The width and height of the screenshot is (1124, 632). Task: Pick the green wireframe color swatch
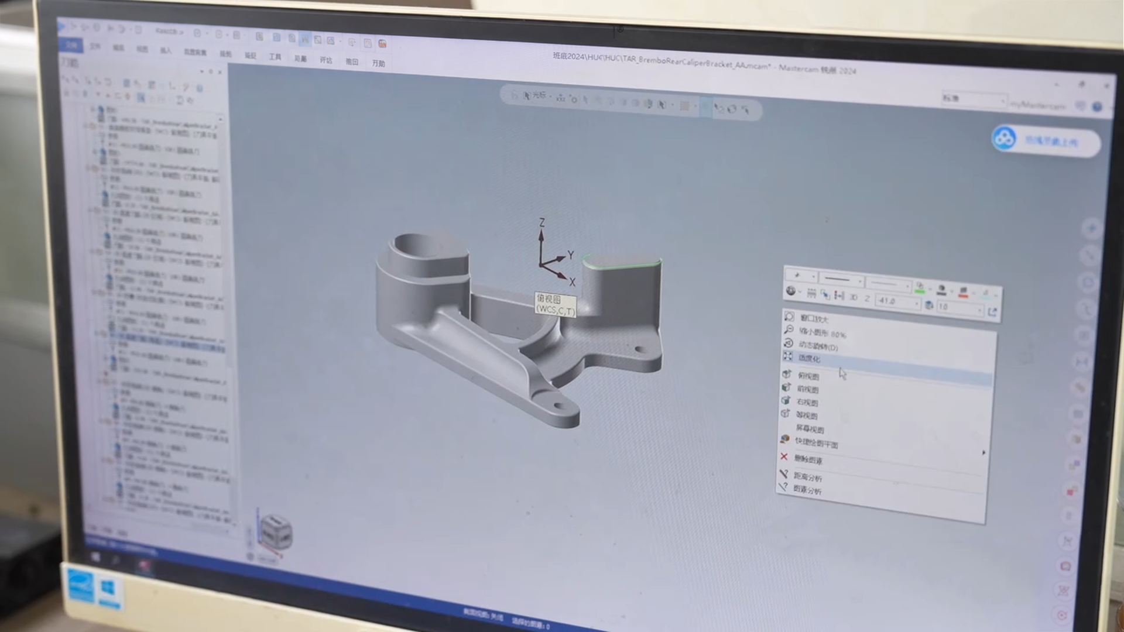(x=920, y=287)
